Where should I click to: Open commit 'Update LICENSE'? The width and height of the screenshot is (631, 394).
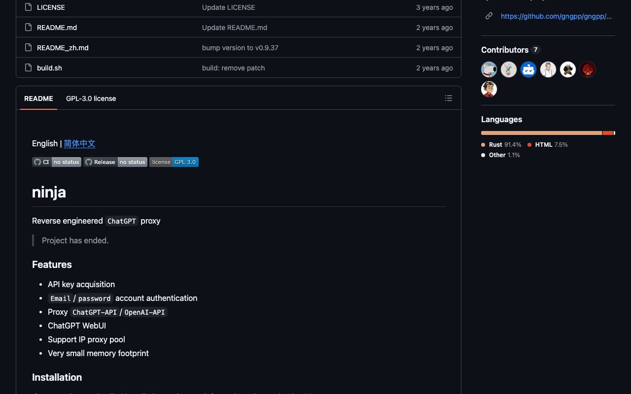coord(229,7)
